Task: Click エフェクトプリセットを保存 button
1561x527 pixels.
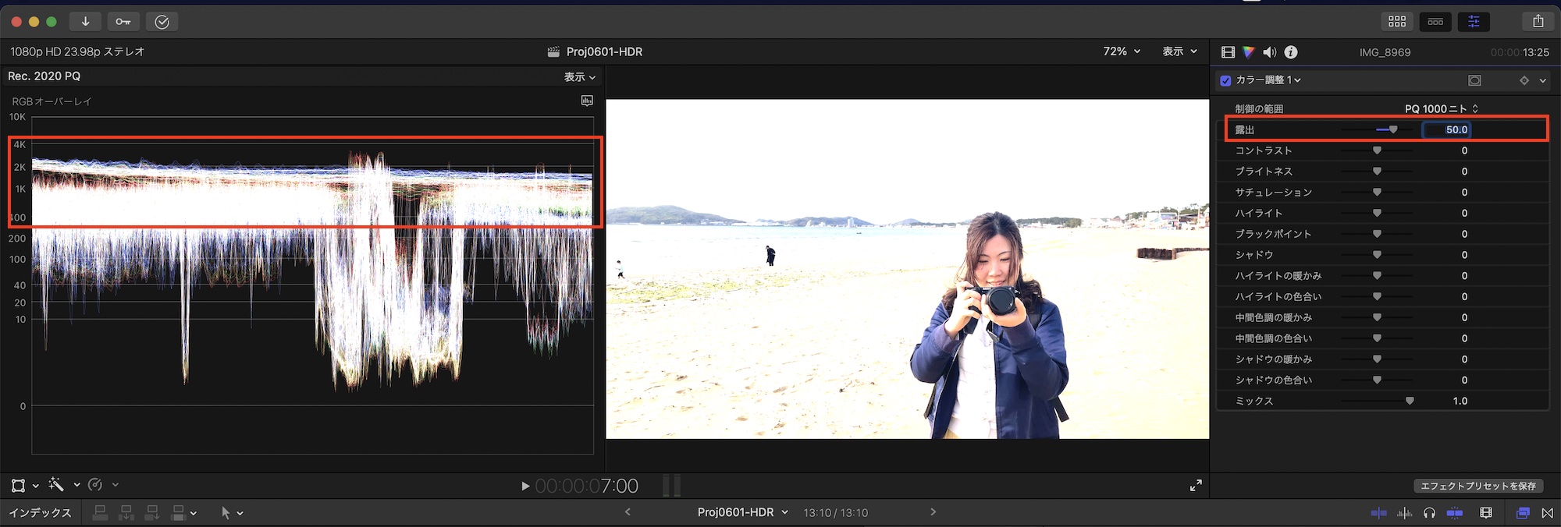Action: pyautogui.click(x=1477, y=486)
